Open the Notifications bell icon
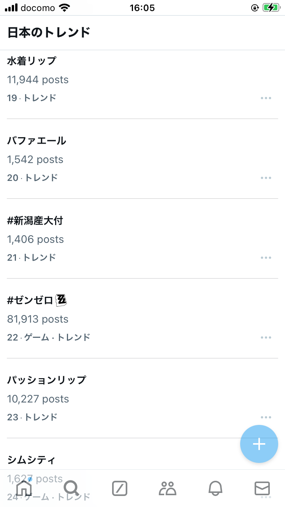Image resolution: width=285 pixels, height=507 pixels. (215, 488)
